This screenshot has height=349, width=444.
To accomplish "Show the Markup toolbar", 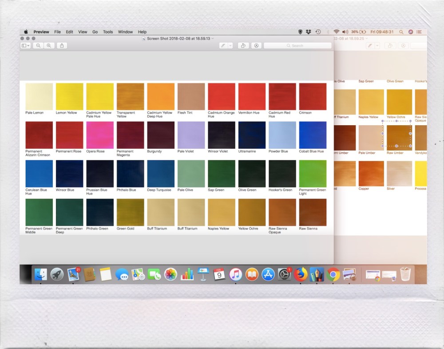I will pyautogui.click(x=256, y=46).
